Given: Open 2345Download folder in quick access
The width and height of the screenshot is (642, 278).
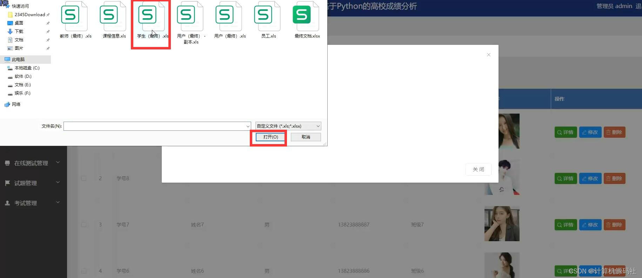Looking at the screenshot, I should point(30,14).
